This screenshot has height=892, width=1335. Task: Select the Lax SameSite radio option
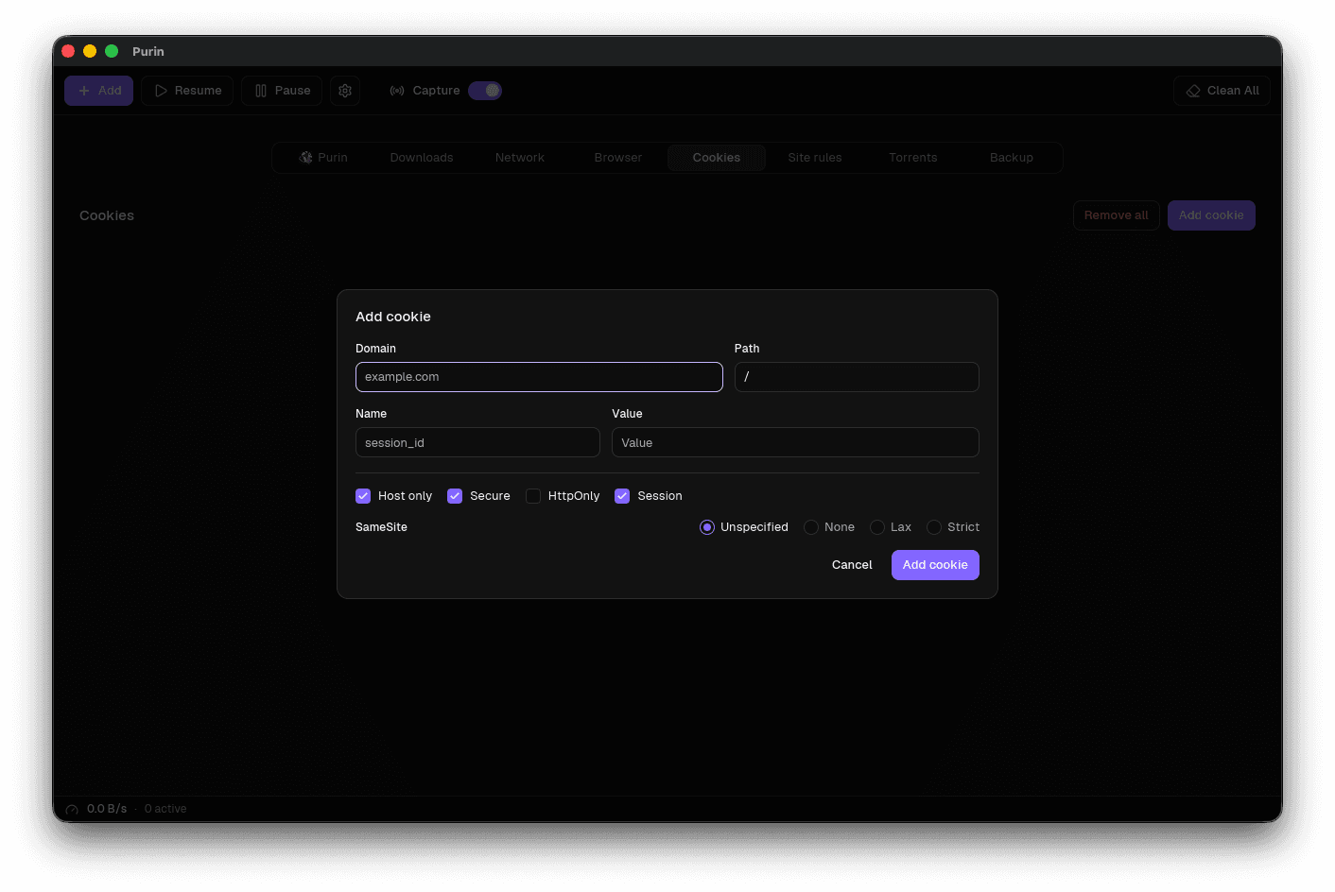pyautogui.click(x=877, y=527)
